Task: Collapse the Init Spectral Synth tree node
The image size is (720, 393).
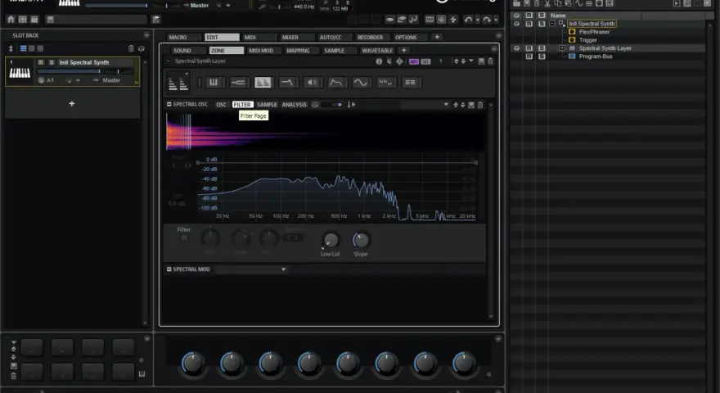Action: pyautogui.click(x=552, y=24)
